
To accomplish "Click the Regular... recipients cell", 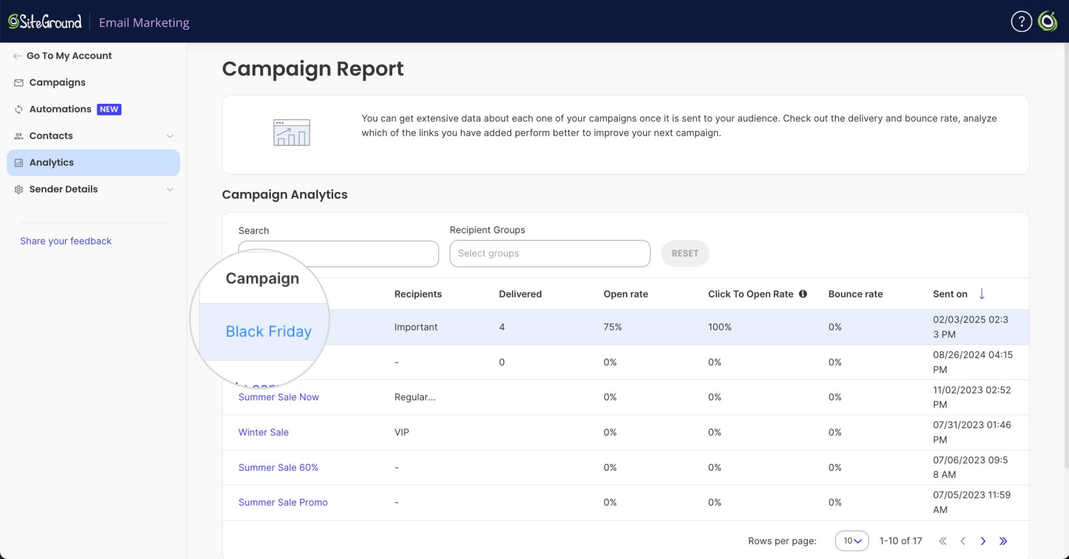I will (414, 397).
